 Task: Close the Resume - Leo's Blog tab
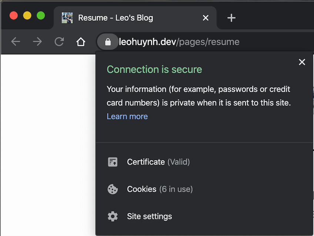(206, 18)
